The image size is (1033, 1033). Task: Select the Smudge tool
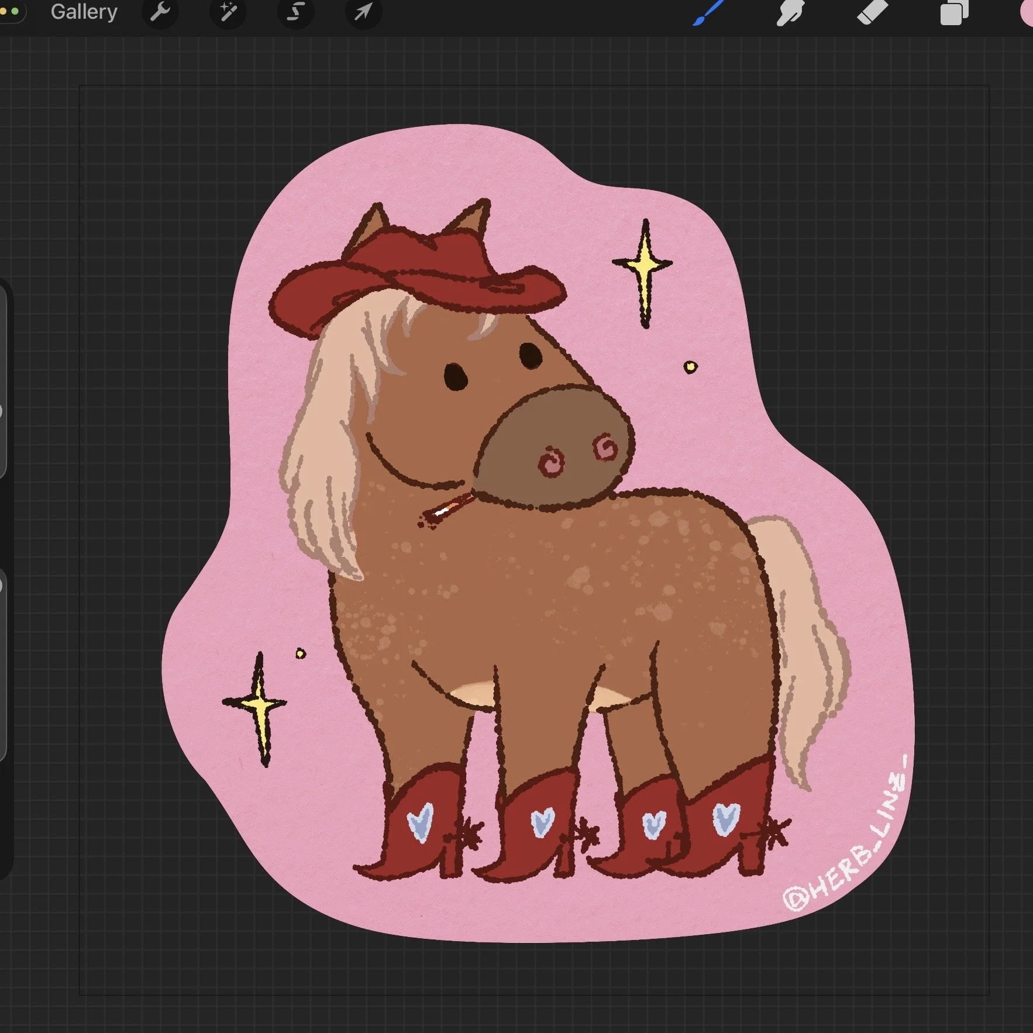point(790,13)
